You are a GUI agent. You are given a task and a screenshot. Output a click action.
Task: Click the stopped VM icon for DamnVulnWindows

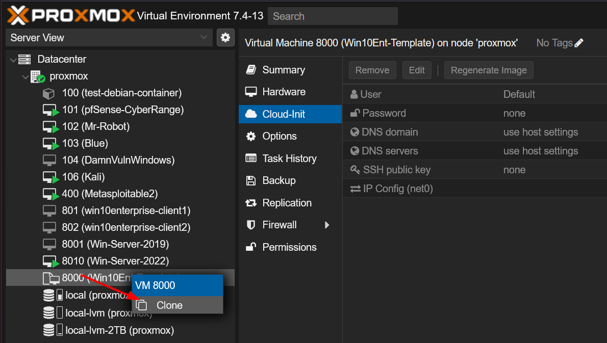coord(49,160)
